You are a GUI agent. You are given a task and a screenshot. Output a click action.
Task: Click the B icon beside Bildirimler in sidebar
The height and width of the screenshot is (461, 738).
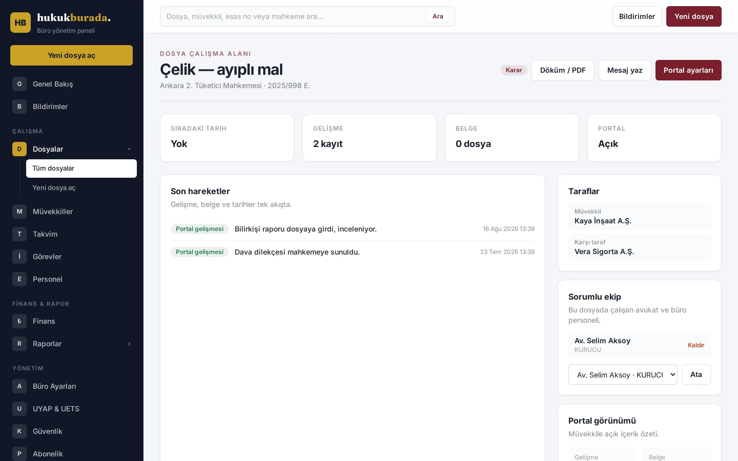[x=19, y=107]
